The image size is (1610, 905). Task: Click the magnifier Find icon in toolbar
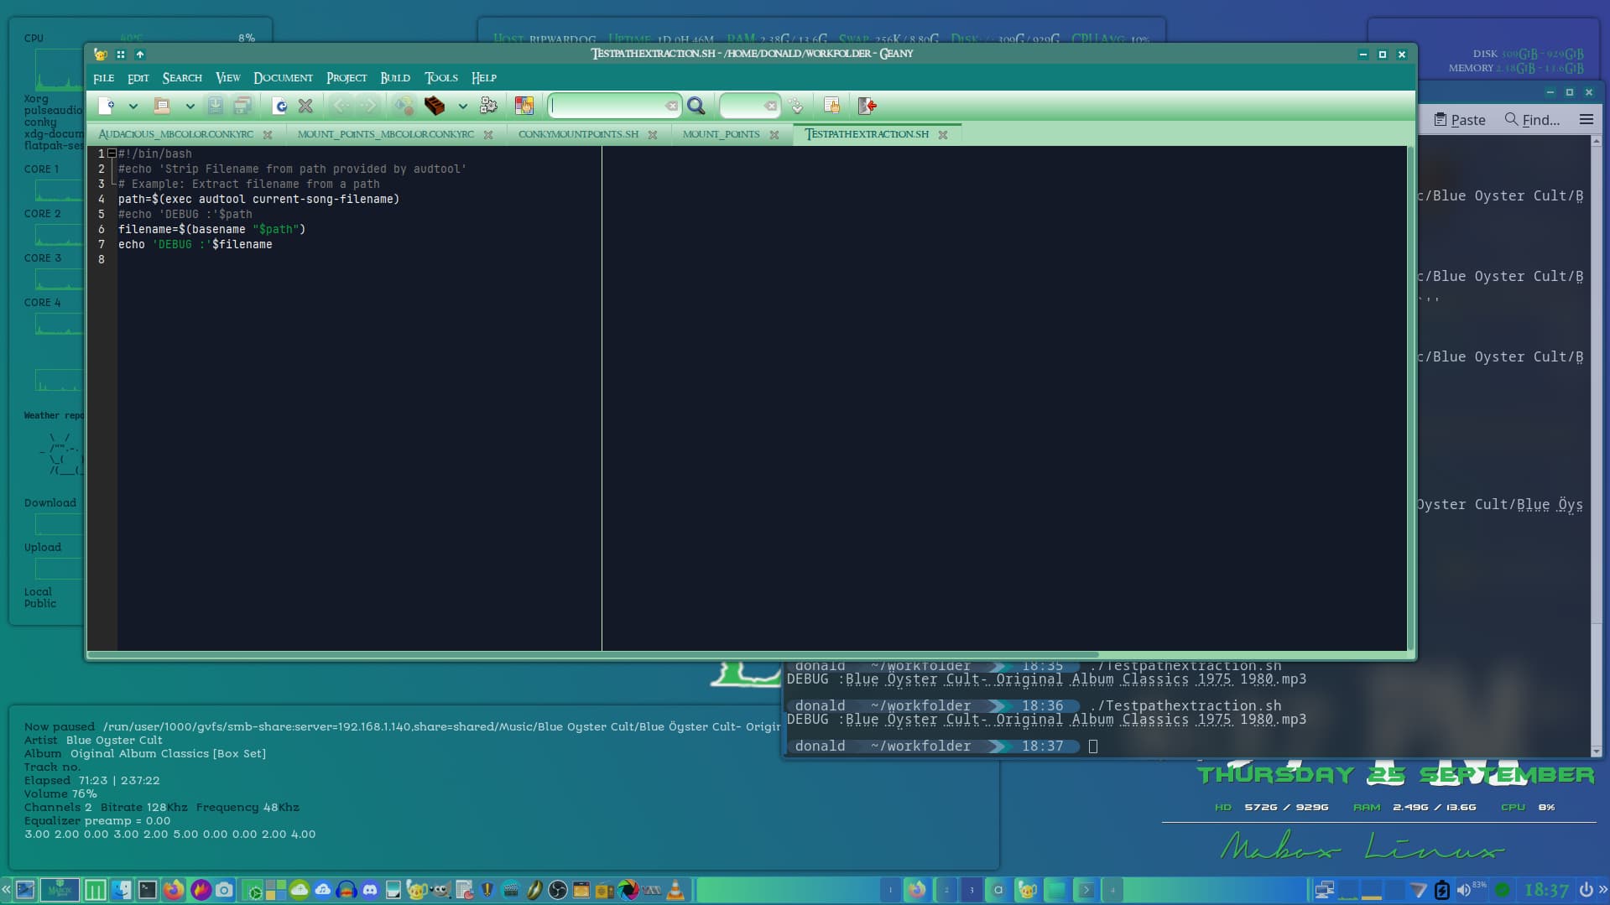[696, 106]
